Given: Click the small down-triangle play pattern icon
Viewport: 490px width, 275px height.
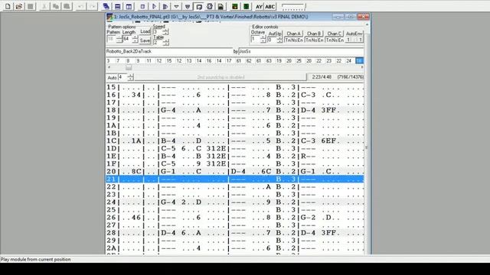Looking at the screenshot, I should 177,6.
